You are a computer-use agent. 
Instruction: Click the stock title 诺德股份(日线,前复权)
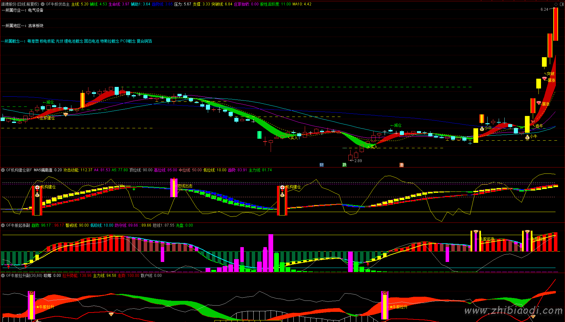[x=20, y=4]
